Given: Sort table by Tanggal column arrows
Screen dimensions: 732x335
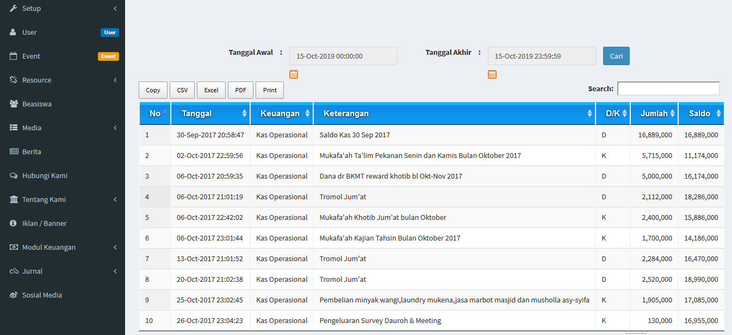Looking at the screenshot, I should [244, 113].
